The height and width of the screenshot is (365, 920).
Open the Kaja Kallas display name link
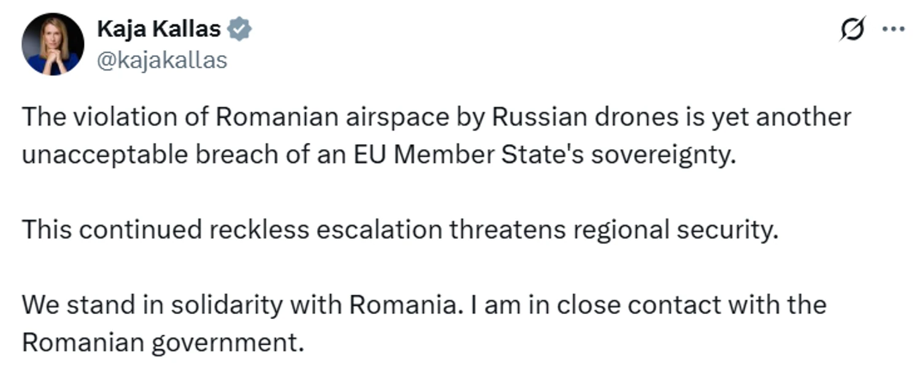point(158,29)
